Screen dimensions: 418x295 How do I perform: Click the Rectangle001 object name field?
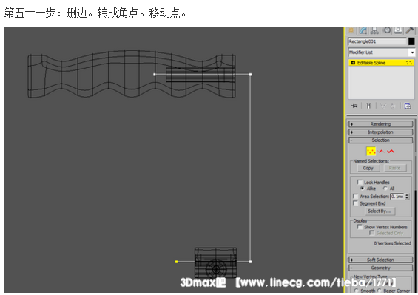[x=377, y=41]
